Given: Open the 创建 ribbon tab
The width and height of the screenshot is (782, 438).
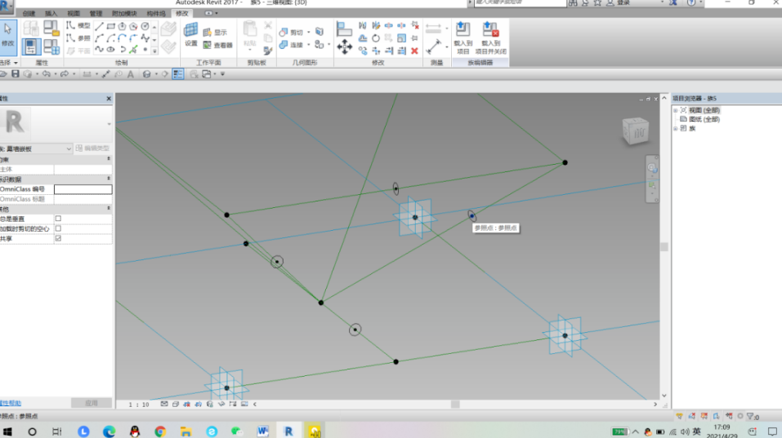Looking at the screenshot, I should pyautogui.click(x=29, y=13).
